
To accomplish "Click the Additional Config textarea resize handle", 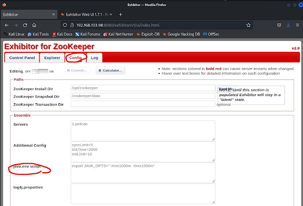I will coord(213,160).
